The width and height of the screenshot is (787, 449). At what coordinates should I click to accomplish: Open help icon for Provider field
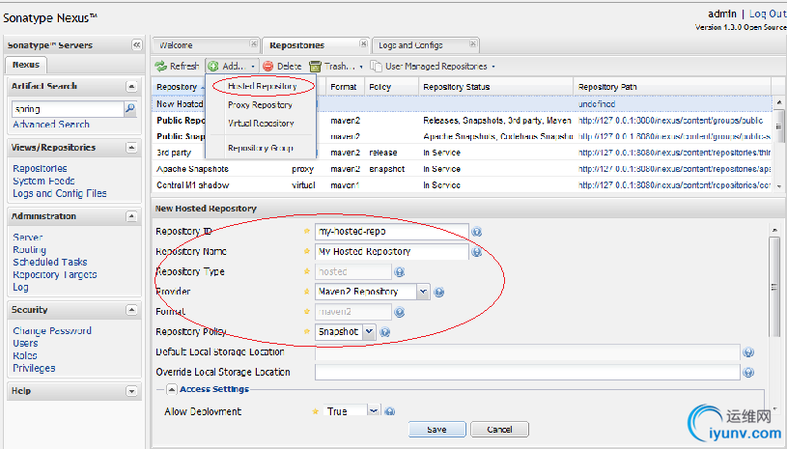438,292
